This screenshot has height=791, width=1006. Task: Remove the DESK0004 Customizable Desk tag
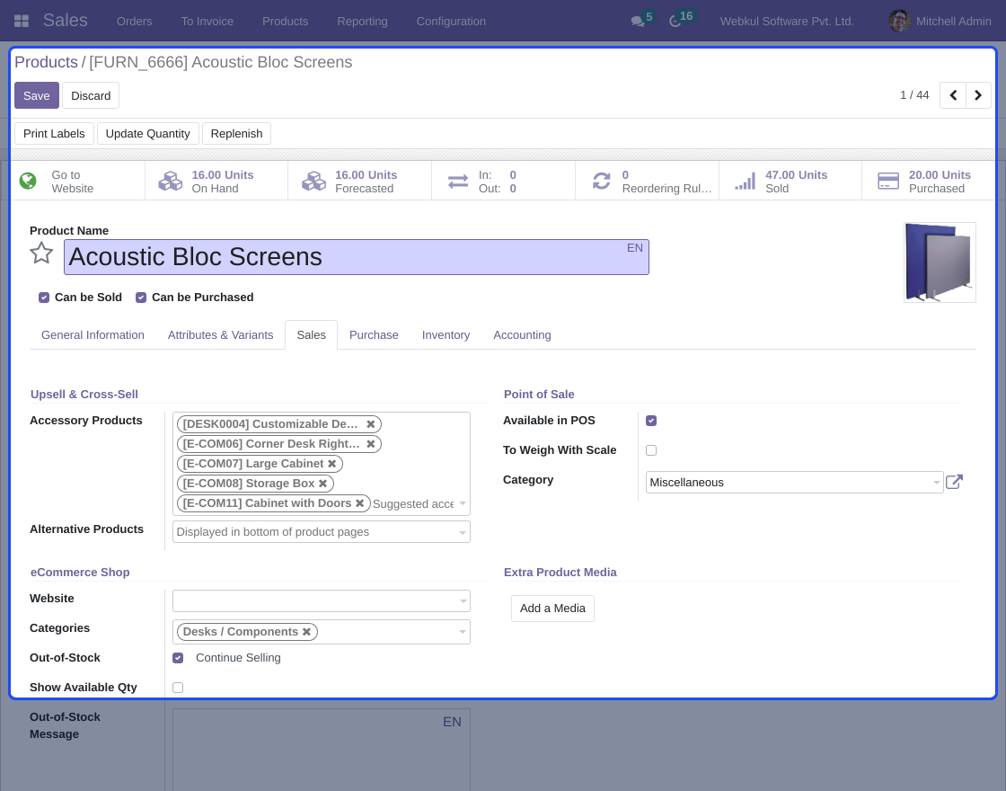(x=370, y=424)
